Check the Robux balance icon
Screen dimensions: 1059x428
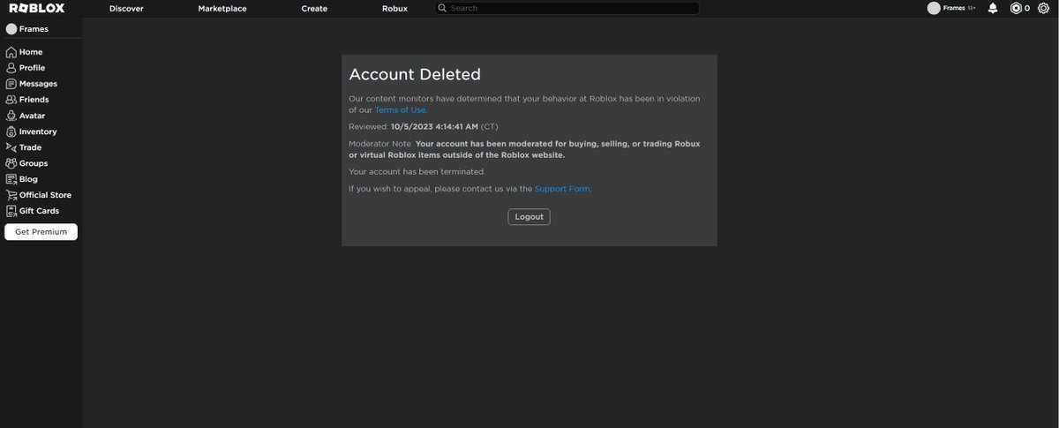[x=1016, y=8]
